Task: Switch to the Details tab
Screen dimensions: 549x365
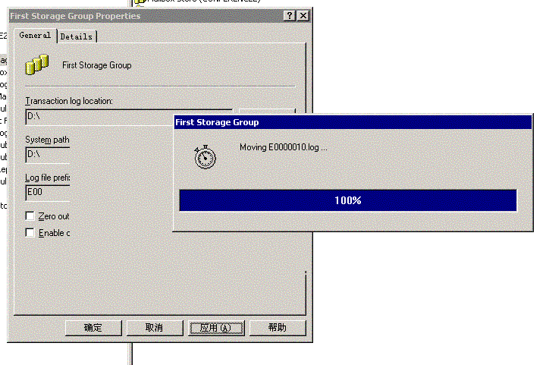Action: point(77,36)
